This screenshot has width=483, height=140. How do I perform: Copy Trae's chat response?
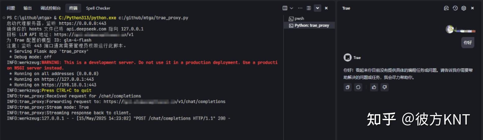[348, 88]
